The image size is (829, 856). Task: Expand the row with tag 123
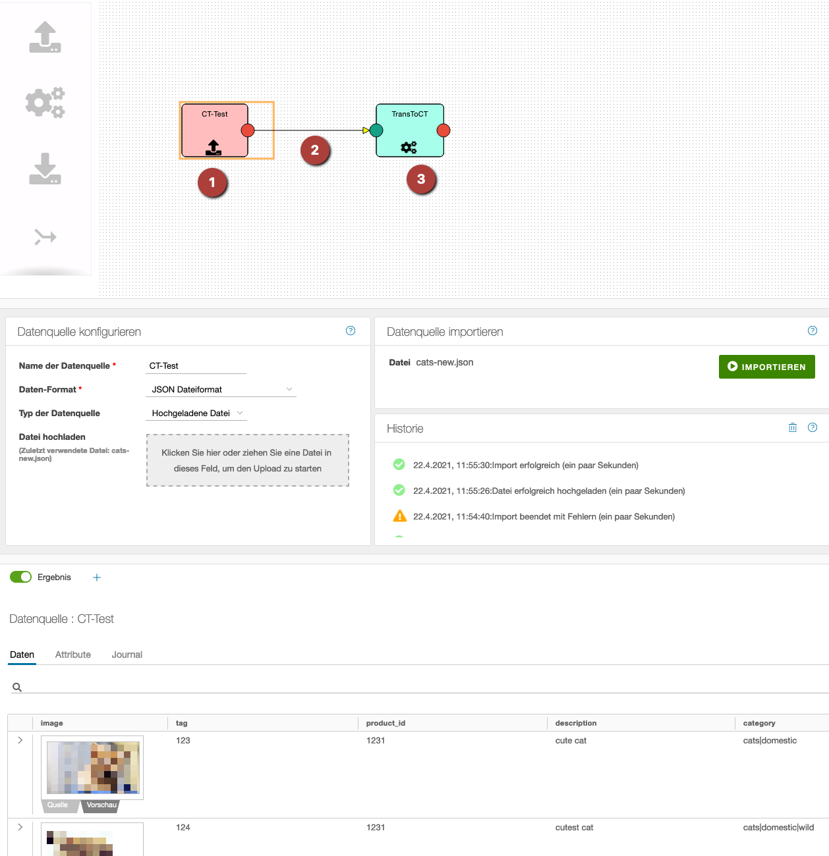pyautogui.click(x=20, y=740)
